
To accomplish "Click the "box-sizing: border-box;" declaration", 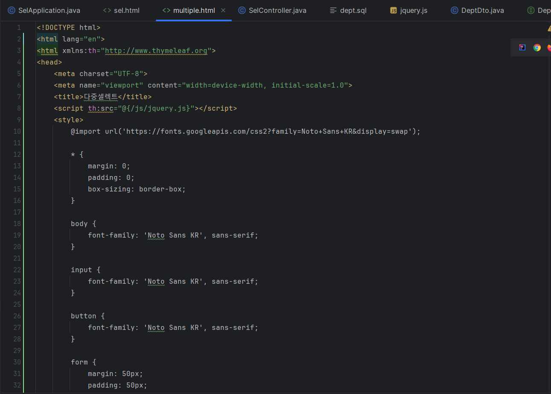I will coord(137,189).
